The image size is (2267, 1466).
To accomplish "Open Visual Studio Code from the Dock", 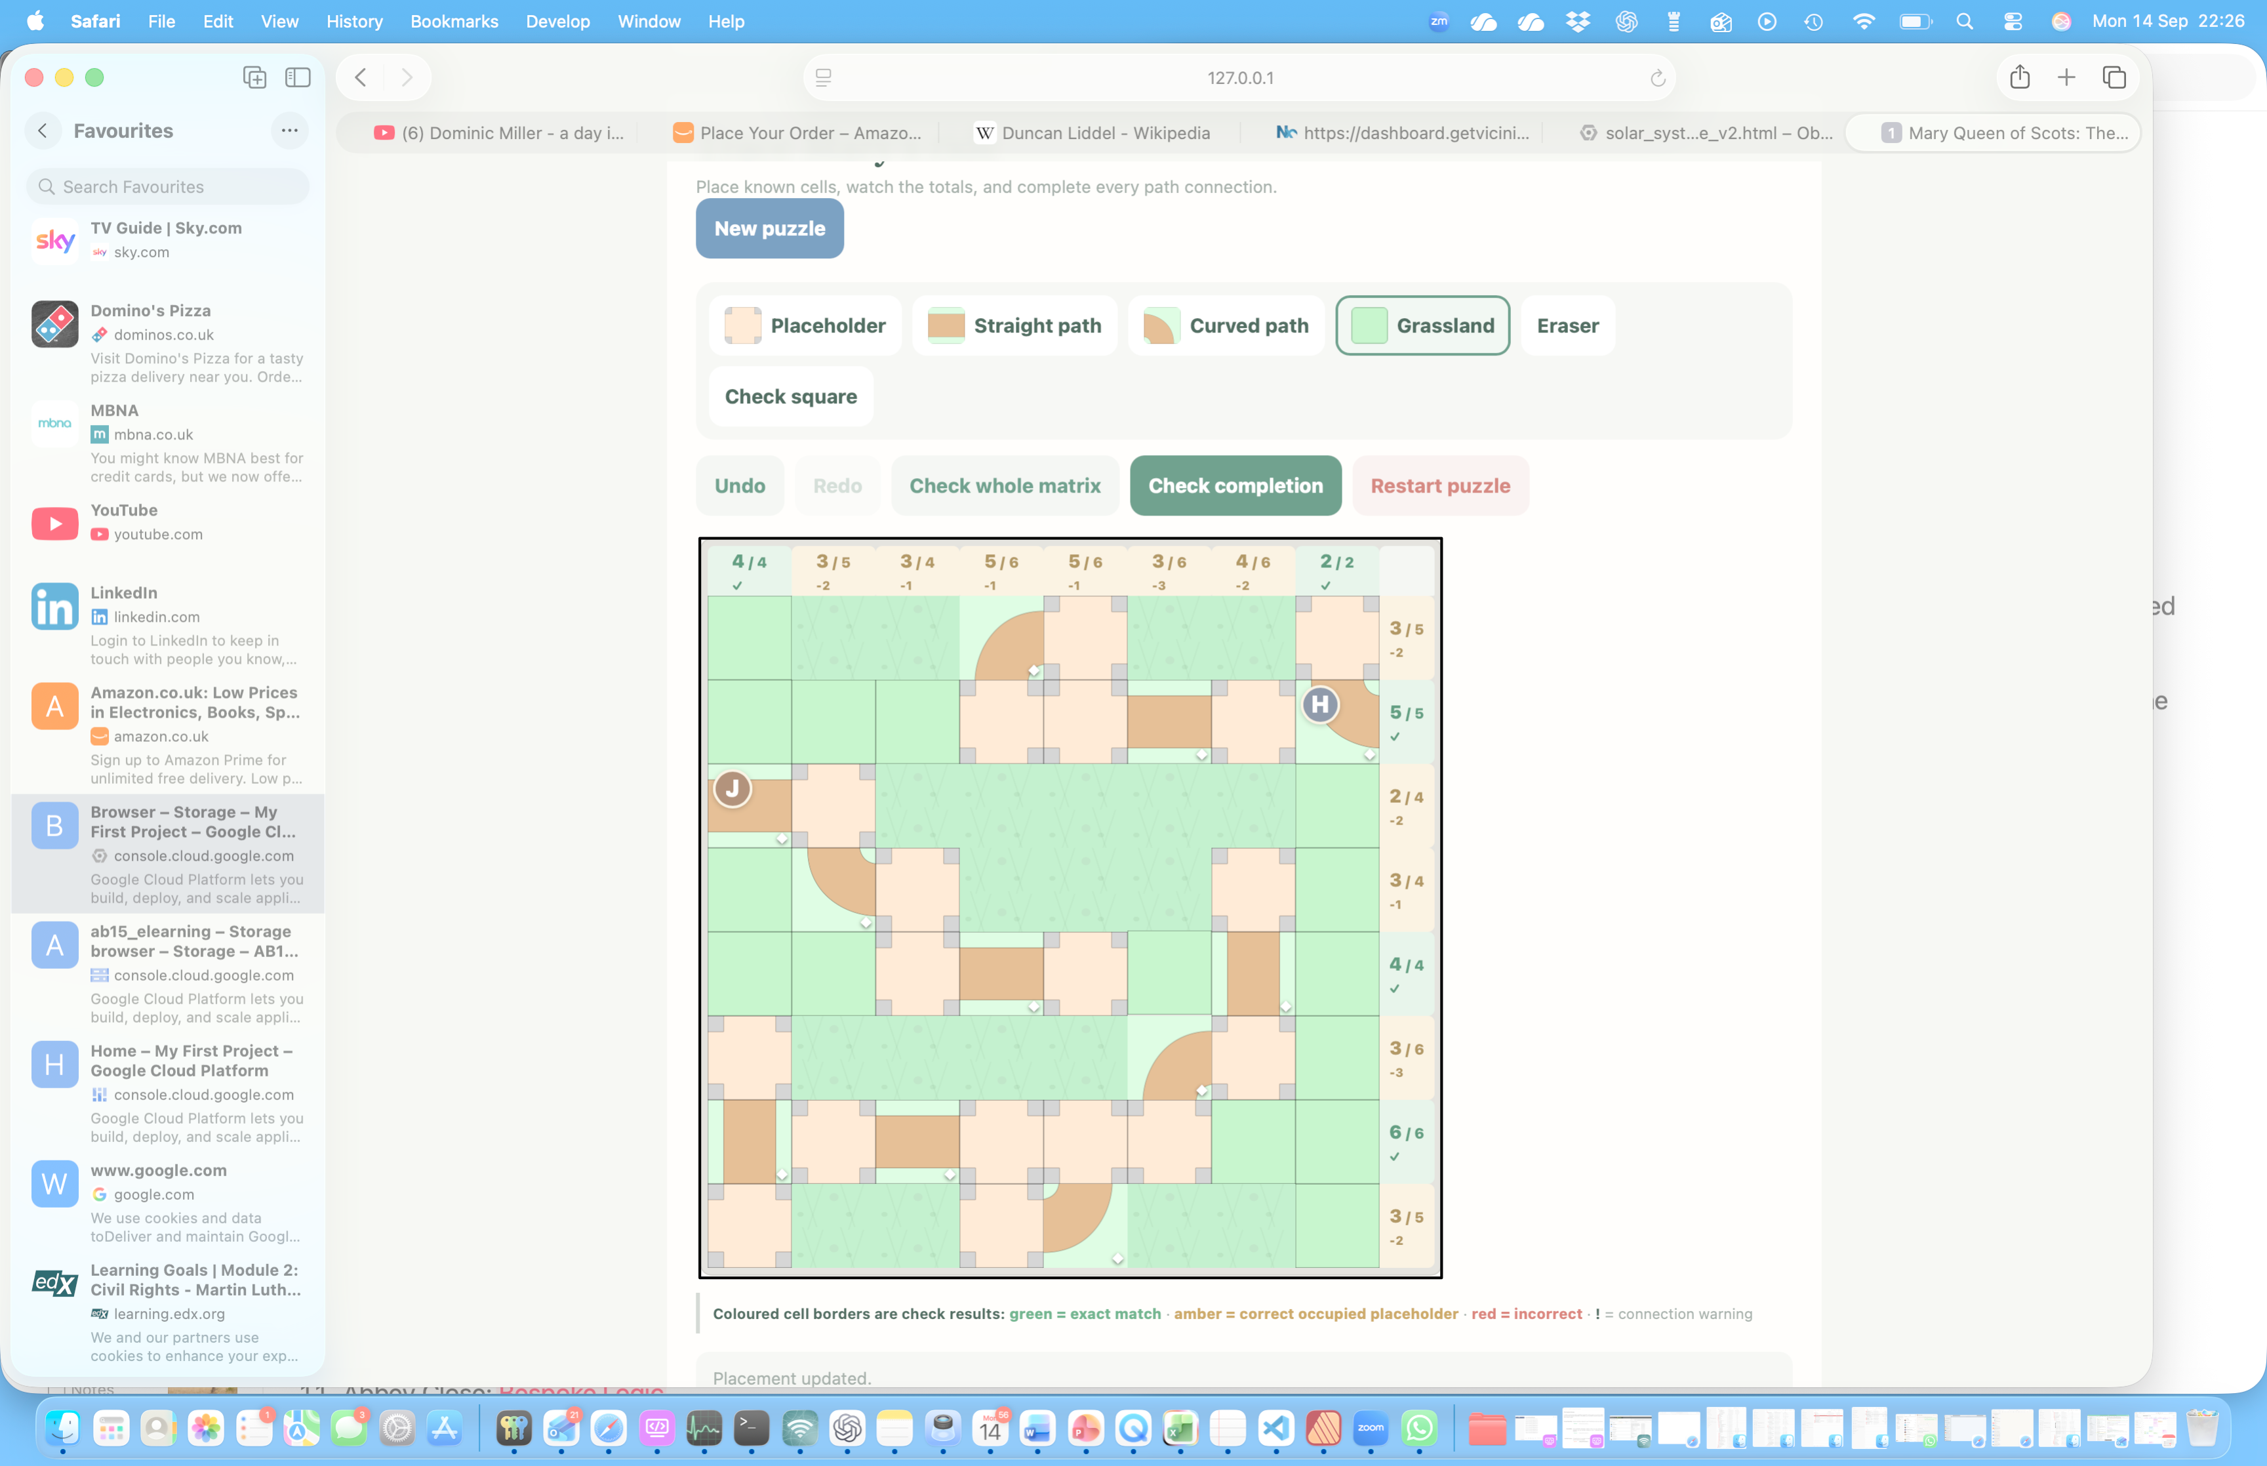I will tap(1275, 1427).
